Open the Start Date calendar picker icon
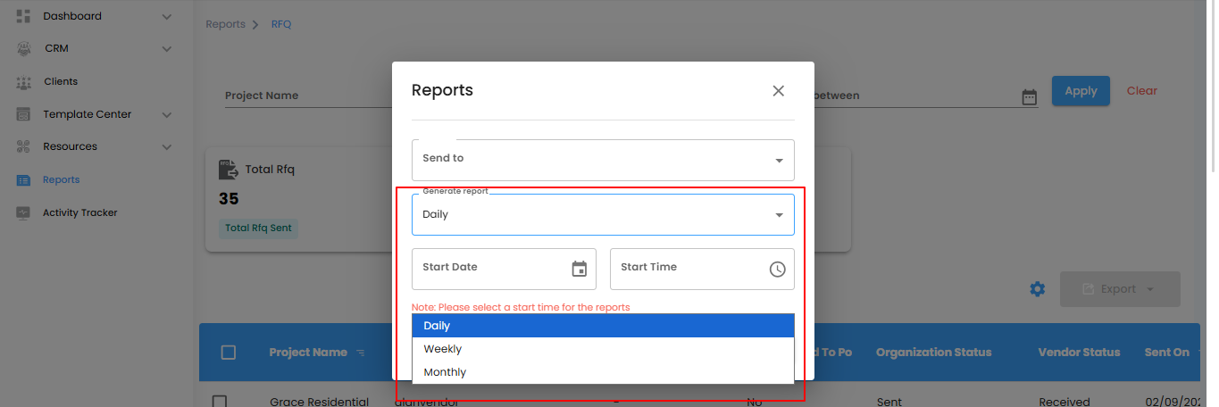Image resolution: width=1219 pixels, height=407 pixels. click(x=579, y=269)
